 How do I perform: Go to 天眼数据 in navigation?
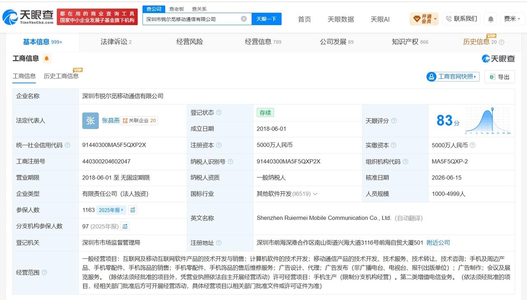[340, 19]
